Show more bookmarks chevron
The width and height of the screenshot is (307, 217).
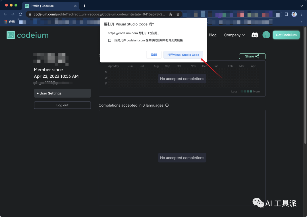click(x=302, y=22)
